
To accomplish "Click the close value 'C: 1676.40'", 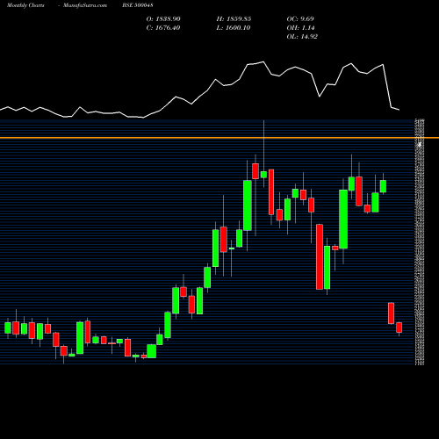I will click(x=163, y=28).
